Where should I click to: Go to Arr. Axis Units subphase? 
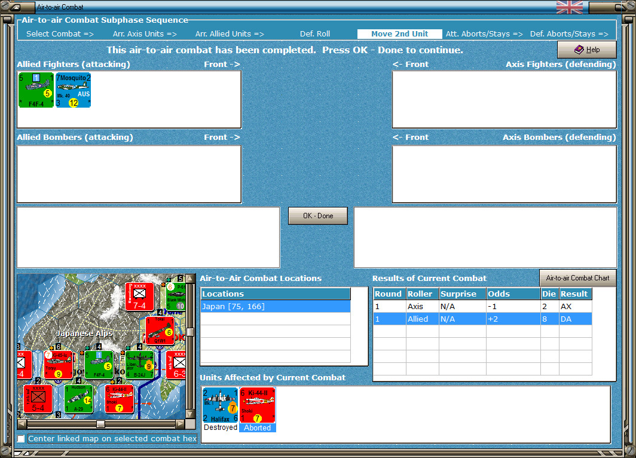145,34
